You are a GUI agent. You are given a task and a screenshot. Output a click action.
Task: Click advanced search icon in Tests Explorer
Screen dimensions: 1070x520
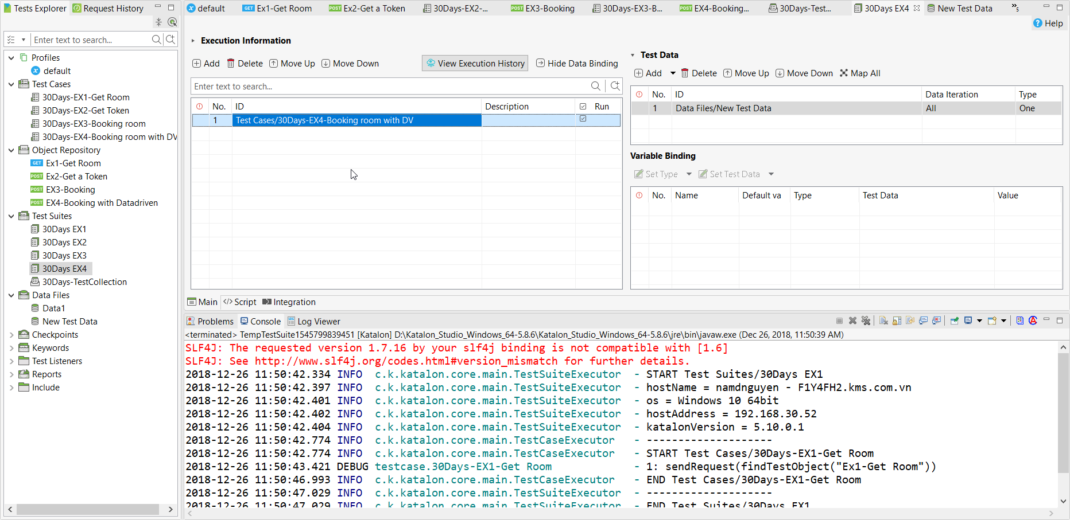point(170,40)
